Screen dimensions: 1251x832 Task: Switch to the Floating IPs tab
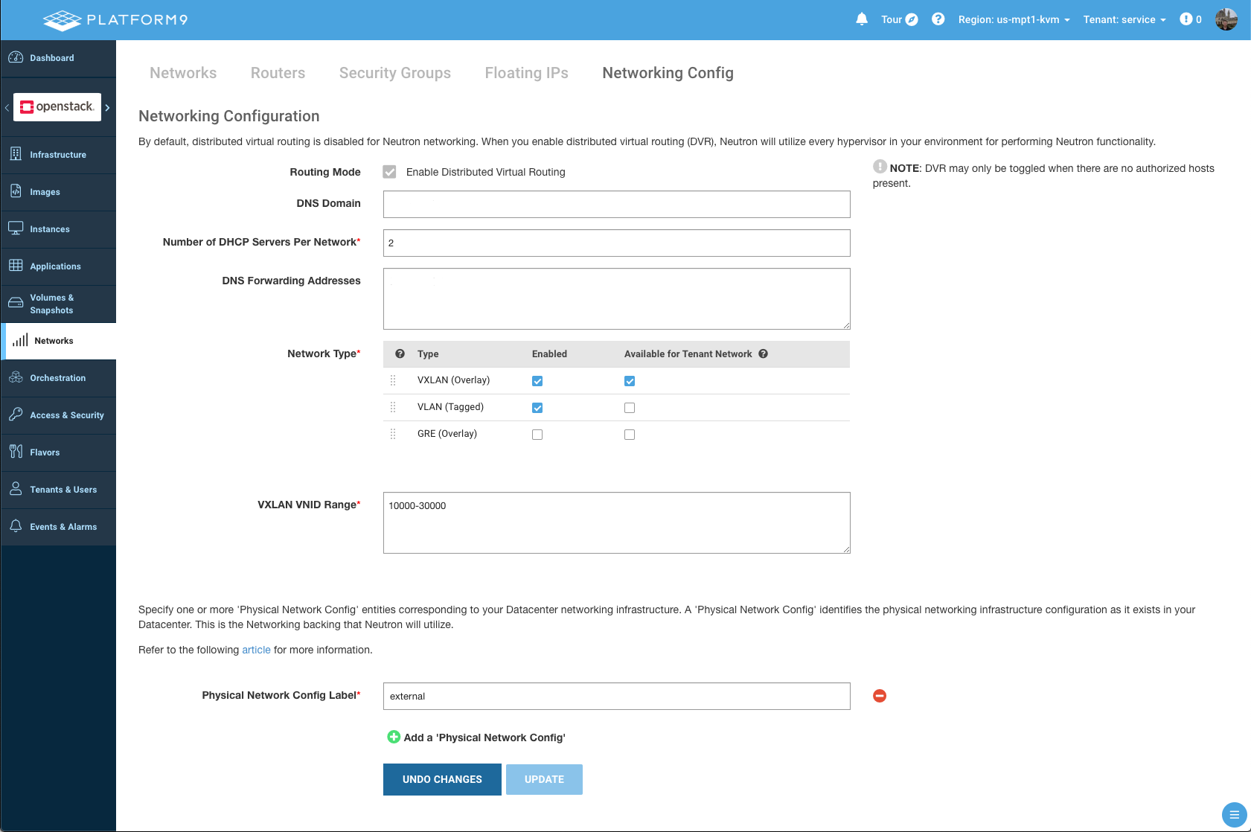point(526,73)
